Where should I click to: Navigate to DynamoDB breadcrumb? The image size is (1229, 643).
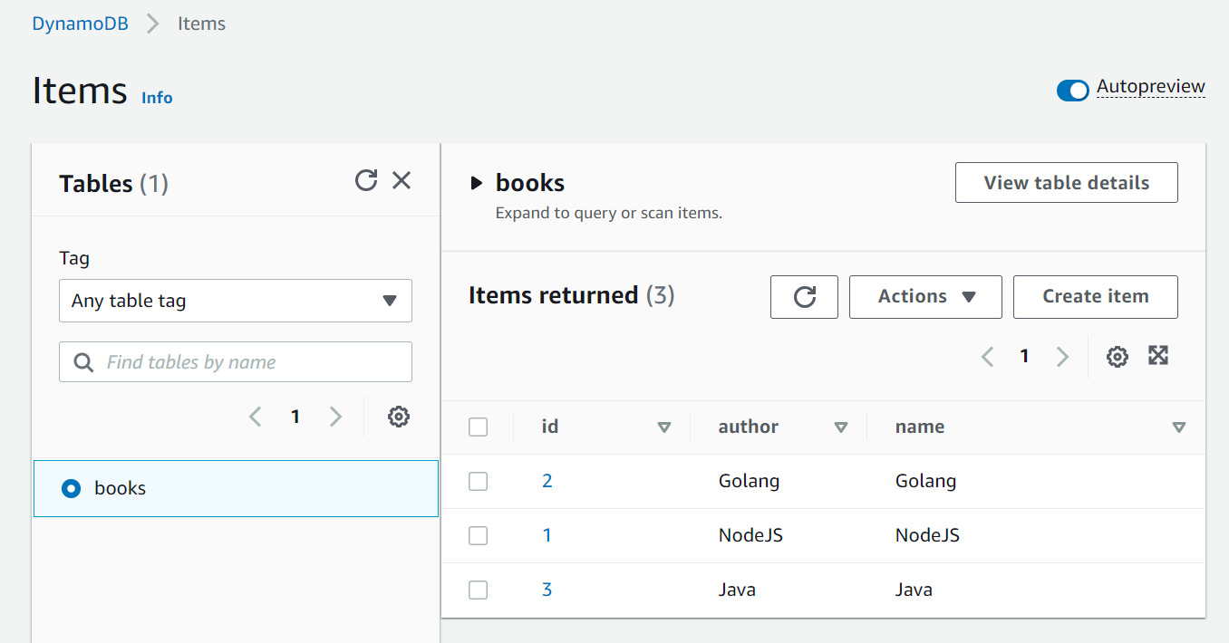80,24
